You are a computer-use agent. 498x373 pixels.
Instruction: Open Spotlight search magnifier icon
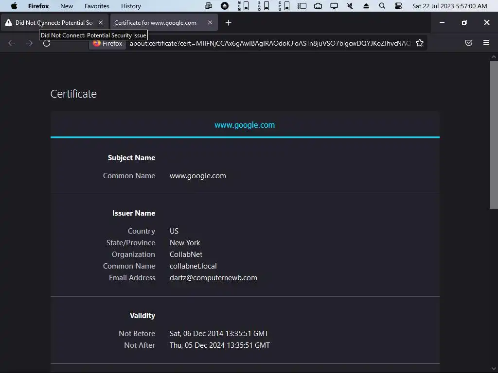point(382,6)
